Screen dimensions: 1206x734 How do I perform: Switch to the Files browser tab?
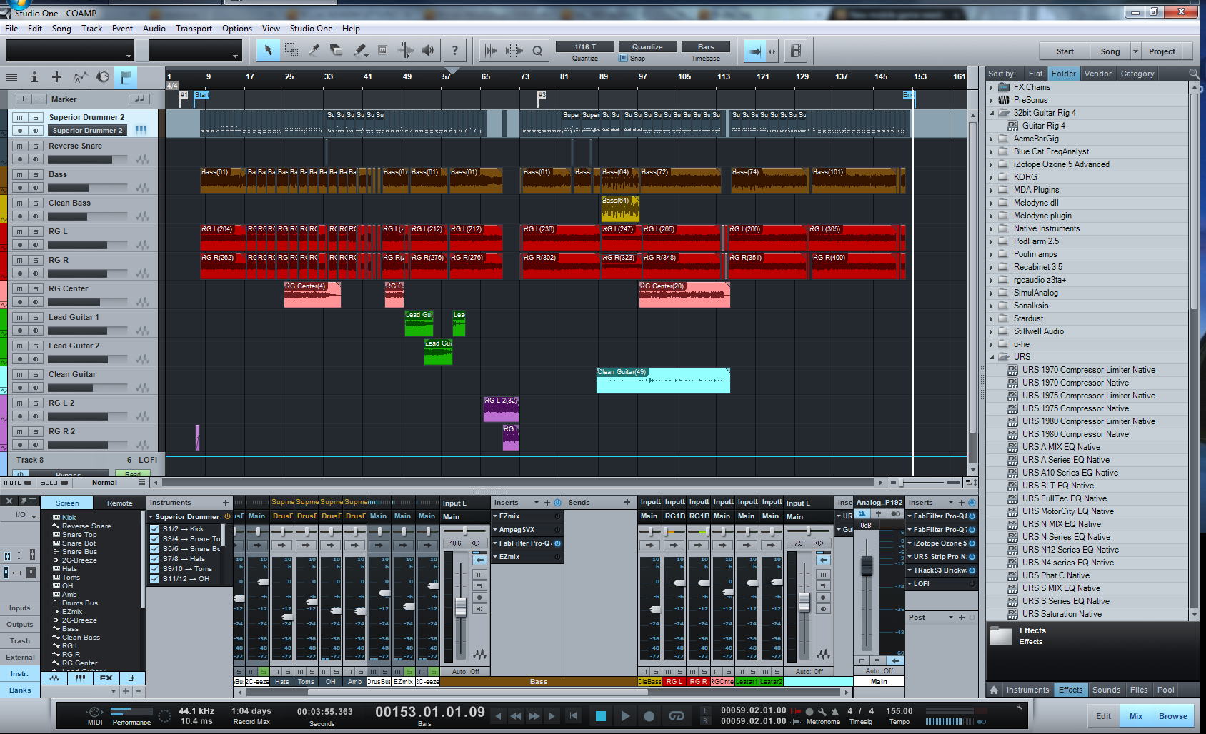pos(1139,690)
